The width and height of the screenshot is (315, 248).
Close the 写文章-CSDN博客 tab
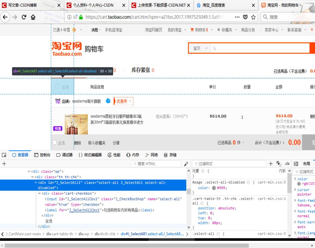tap(59, 5)
